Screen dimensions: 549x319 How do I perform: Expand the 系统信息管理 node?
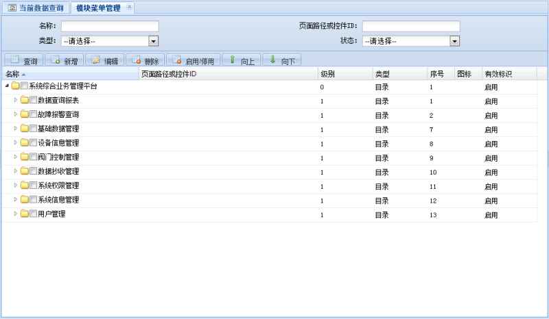tap(15, 199)
